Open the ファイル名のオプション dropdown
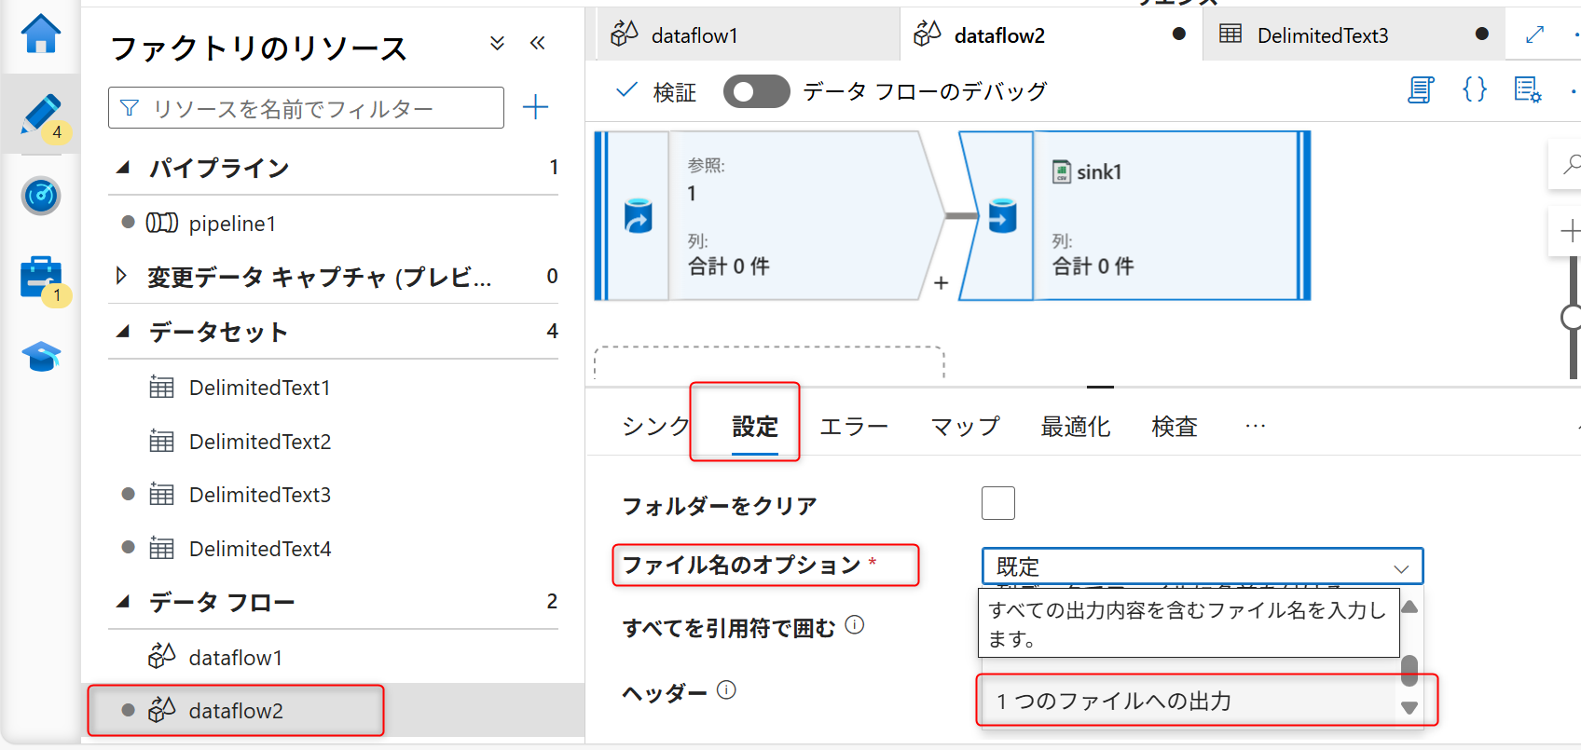 1203,566
